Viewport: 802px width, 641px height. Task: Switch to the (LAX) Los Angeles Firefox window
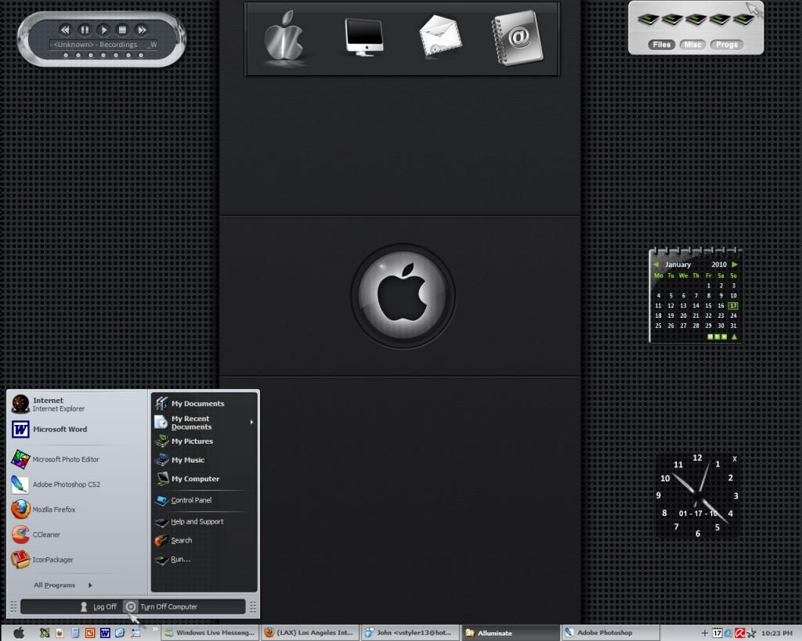coord(309,633)
